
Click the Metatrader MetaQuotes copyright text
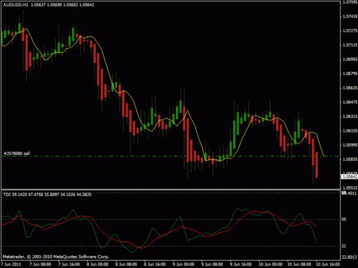[56, 257]
